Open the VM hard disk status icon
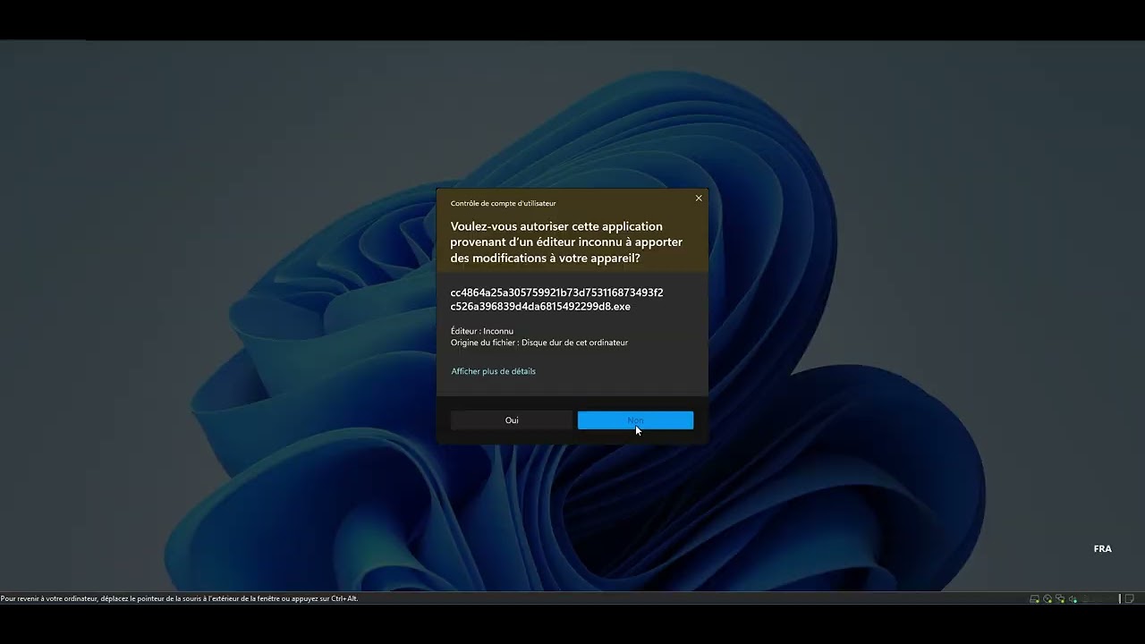 [x=1034, y=599]
